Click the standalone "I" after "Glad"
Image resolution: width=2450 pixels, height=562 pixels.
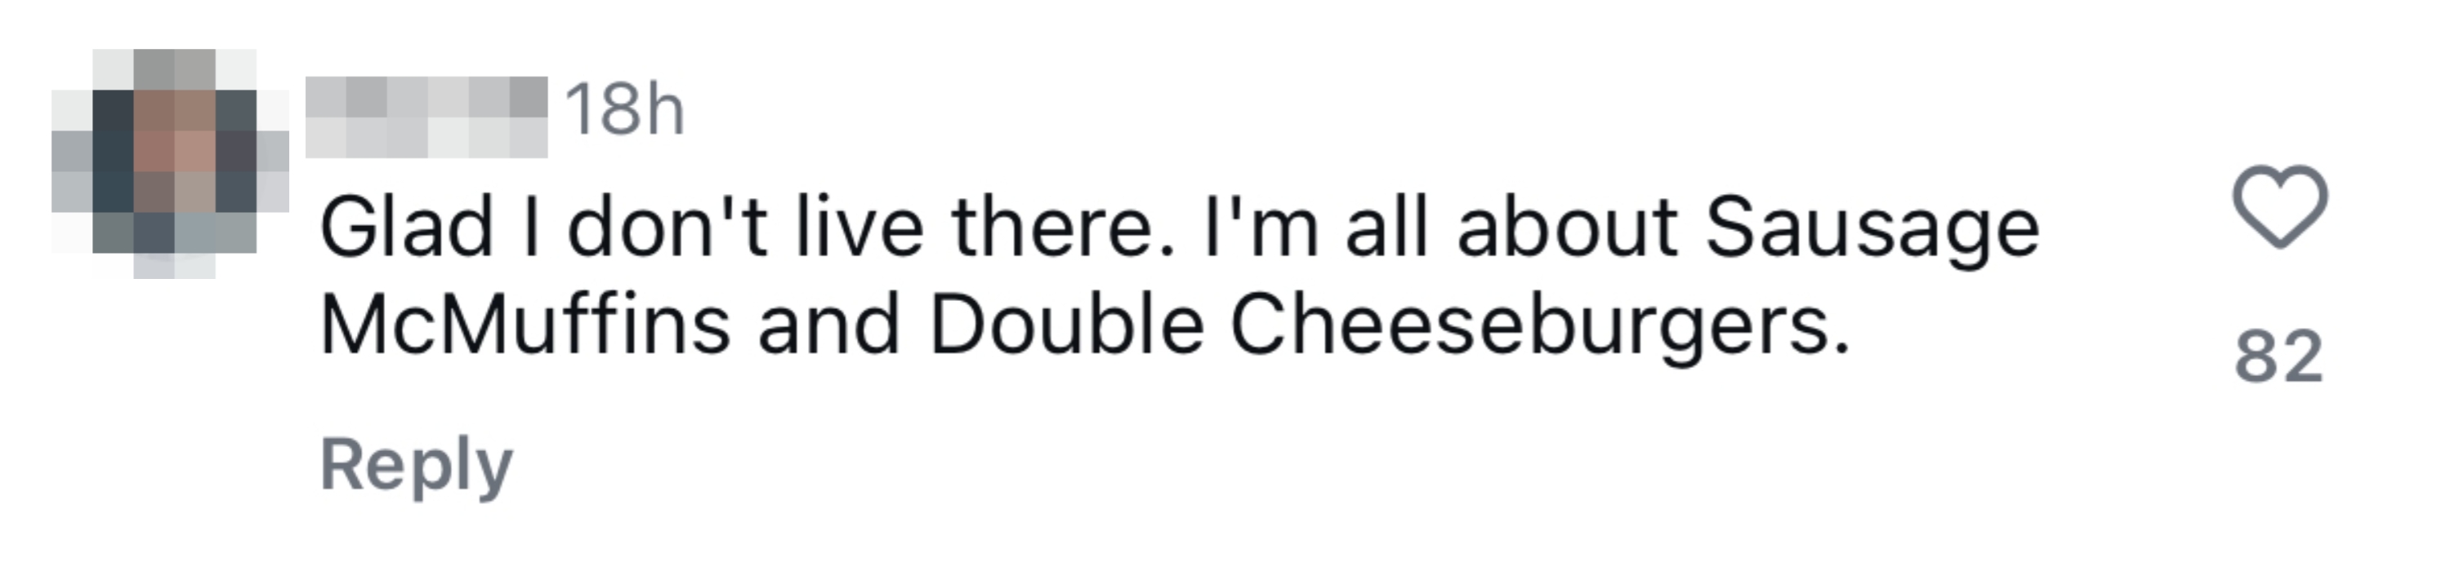coord(531,228)
